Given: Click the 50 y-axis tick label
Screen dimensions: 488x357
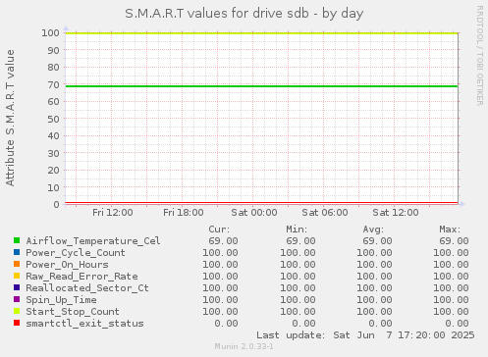Looking at the screenshot, I should coord(53,119).
